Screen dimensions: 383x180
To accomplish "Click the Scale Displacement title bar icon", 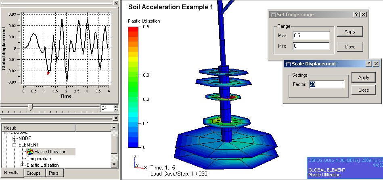I will [x=288, y=64].
